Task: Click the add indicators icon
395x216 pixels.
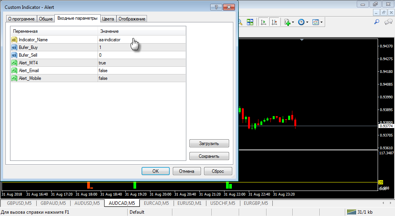Action: click(x=287, y=22)
